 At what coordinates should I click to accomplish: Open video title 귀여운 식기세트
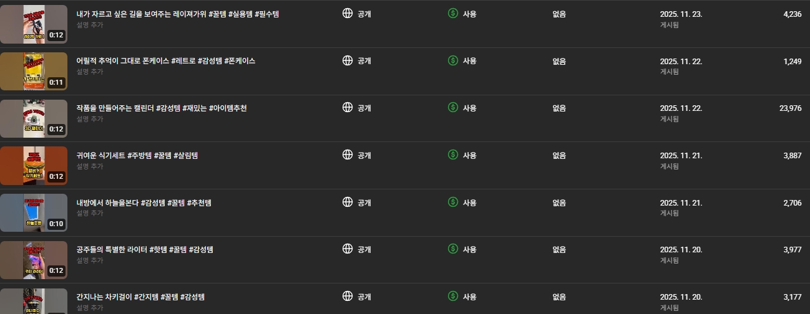[x=137, y=155]
